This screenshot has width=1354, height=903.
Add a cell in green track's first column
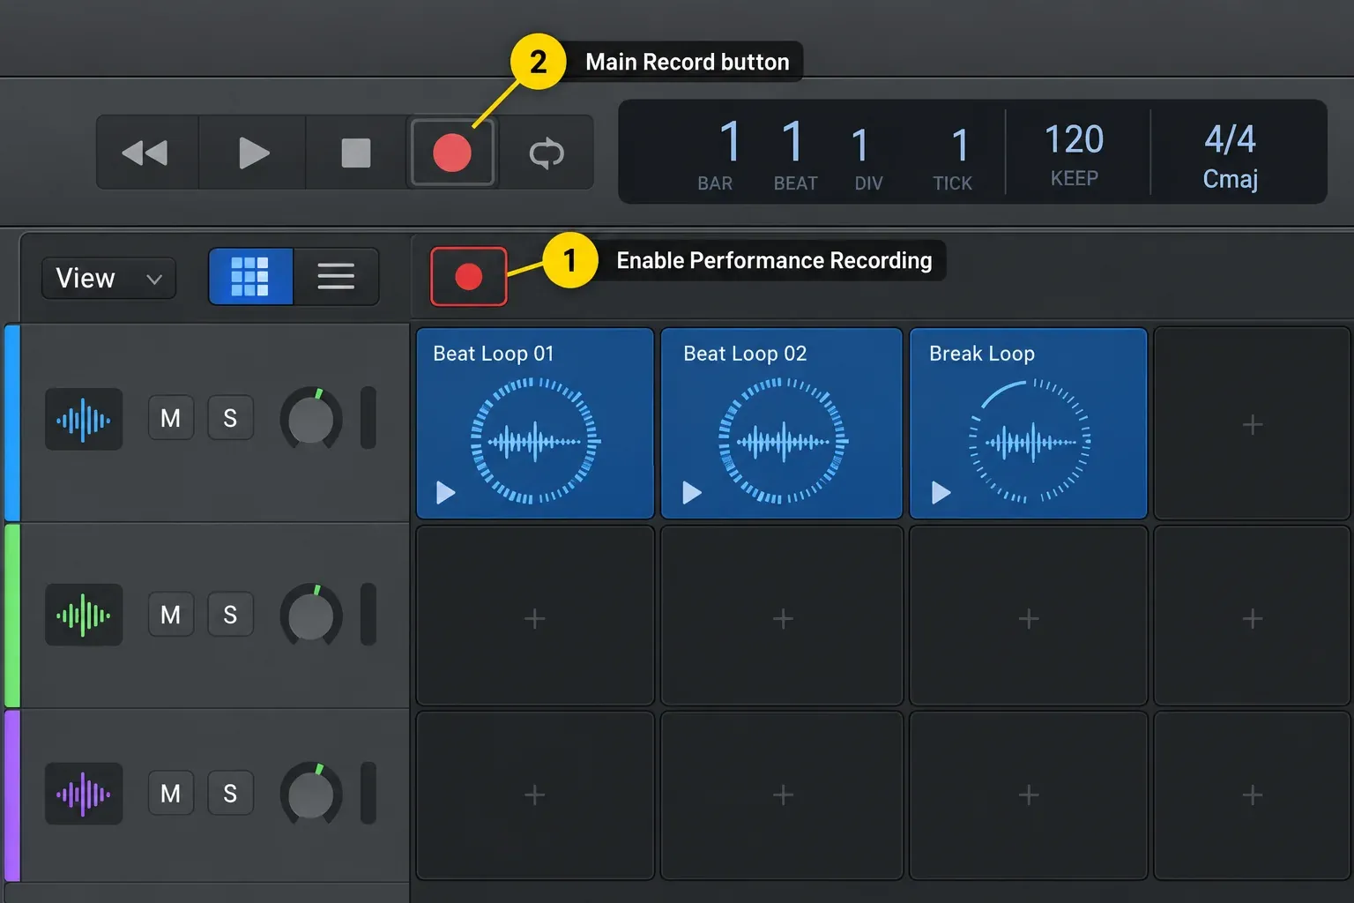tap(534, 617)
